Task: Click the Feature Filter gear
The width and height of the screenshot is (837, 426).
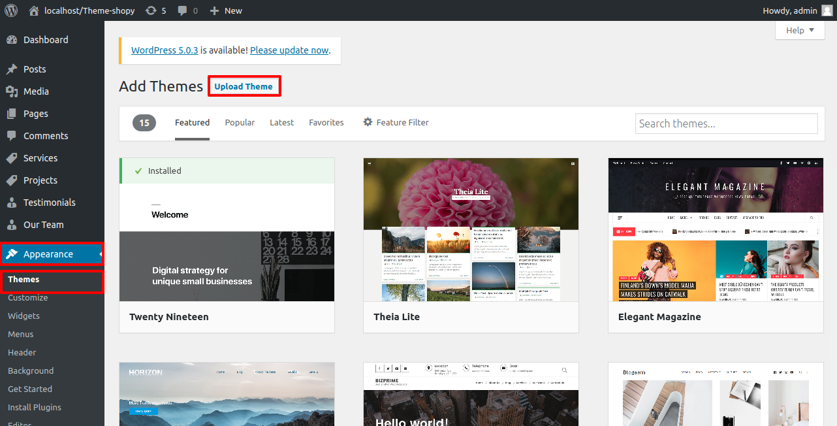Action: [x=368, y=122]
